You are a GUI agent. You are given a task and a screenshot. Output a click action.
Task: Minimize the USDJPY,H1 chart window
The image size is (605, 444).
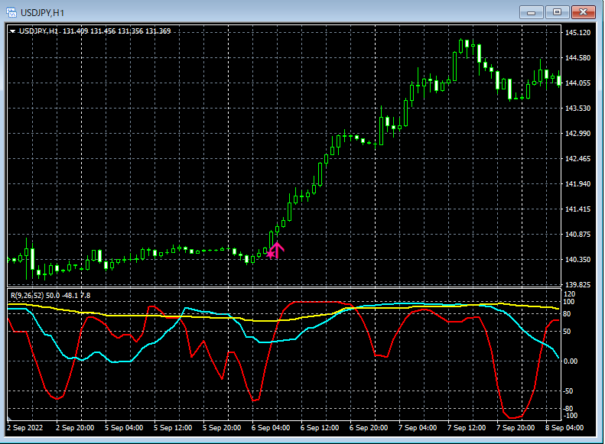point(532,11)
